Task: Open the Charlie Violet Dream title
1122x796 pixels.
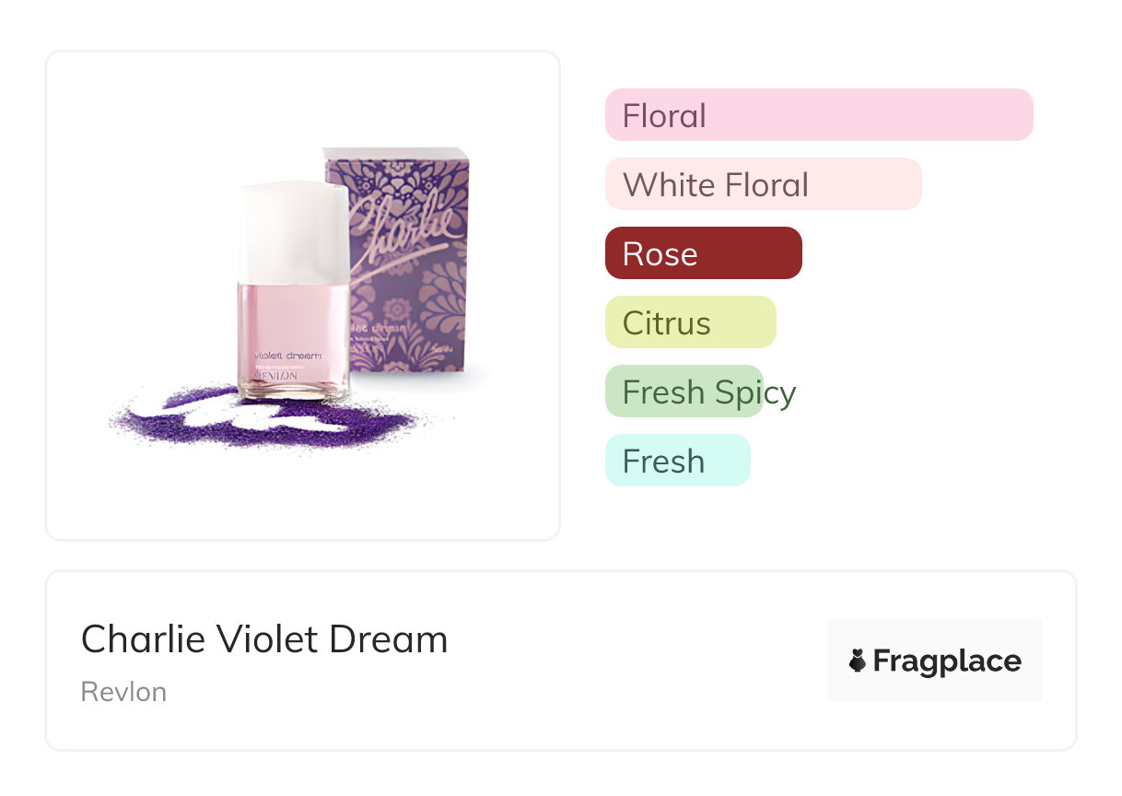Action: 264,639
